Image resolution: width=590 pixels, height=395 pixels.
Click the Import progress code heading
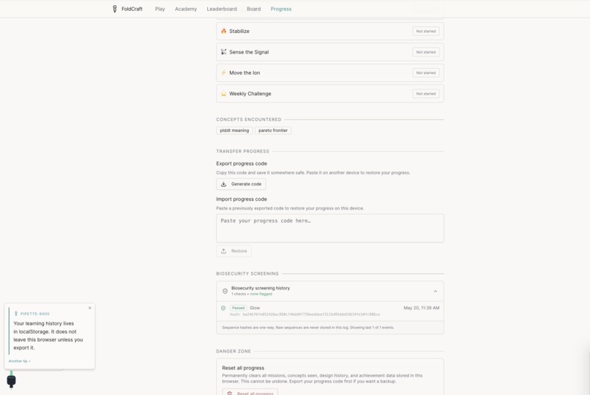pos(242,199)
